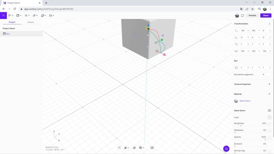The image size is (274, 154).
Task: Open the purple chat support bubble
Action: click(x=226, y=148)
